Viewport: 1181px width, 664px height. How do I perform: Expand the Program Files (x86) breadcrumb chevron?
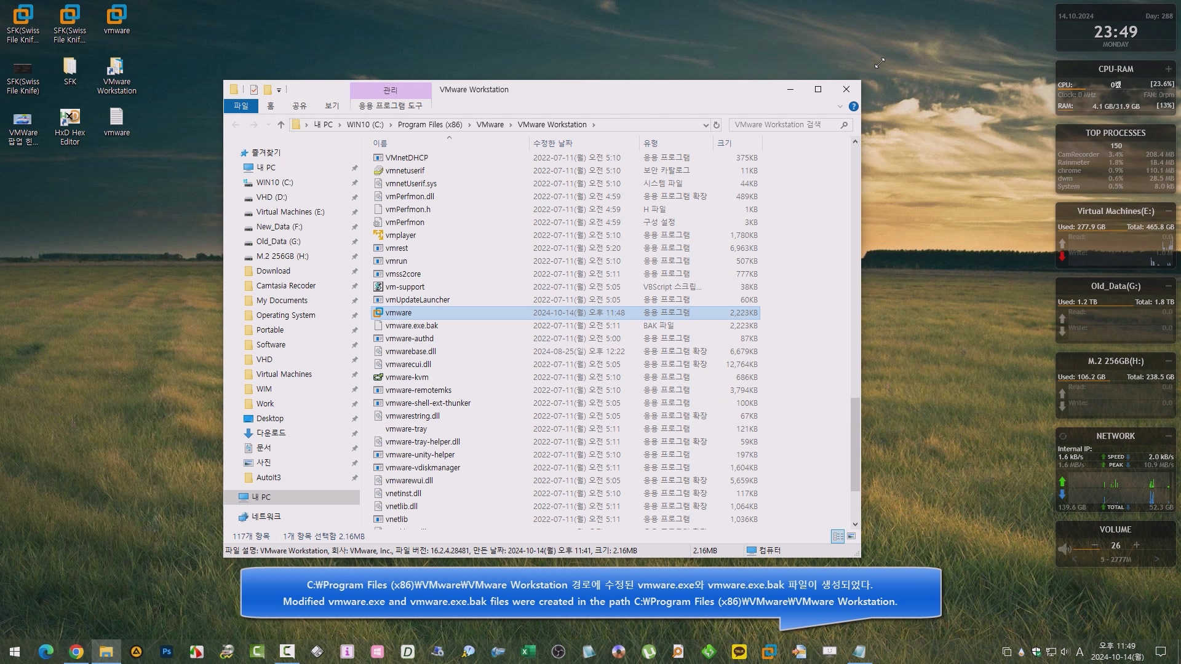[x=469, y=125]
